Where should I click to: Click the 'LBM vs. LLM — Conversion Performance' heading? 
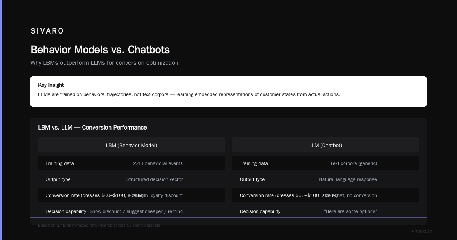point(93,128)
